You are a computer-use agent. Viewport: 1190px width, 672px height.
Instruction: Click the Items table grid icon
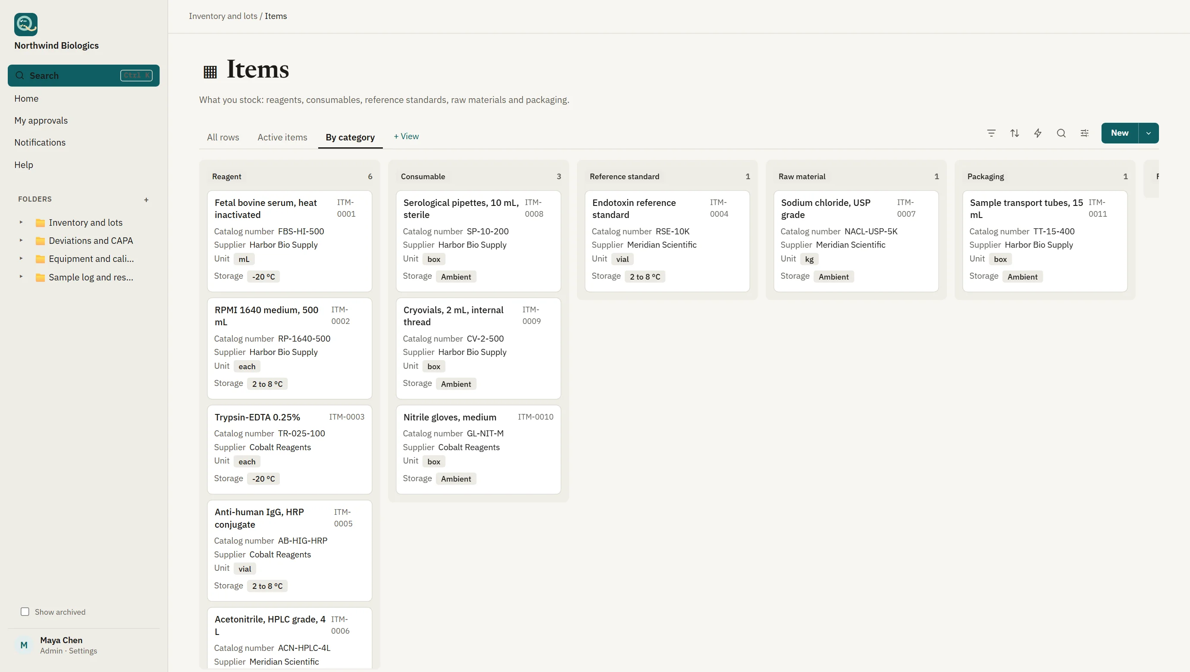[x=210, y=72]
